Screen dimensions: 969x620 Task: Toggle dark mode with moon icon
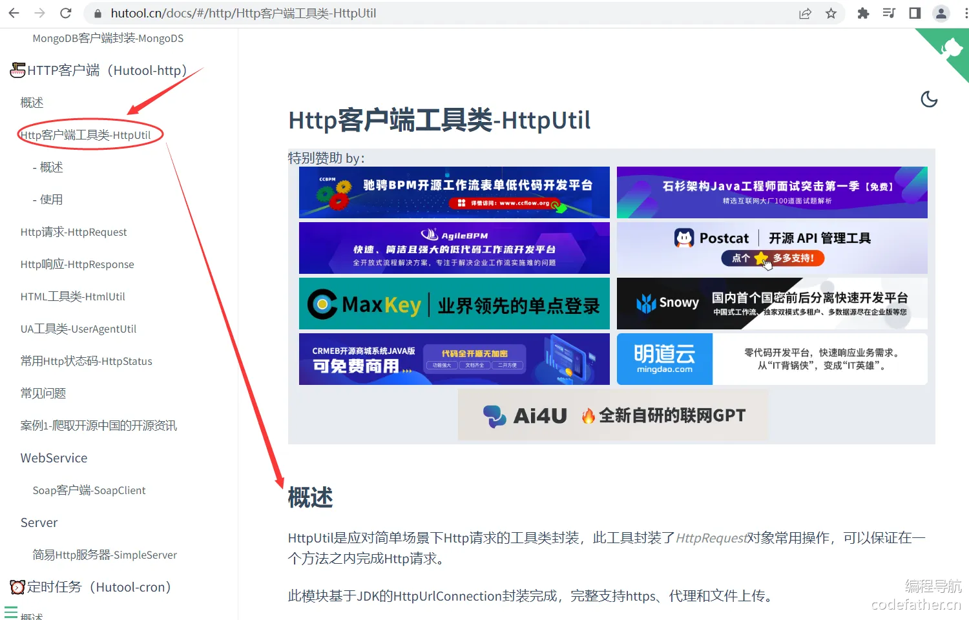[x=929, y=99]
